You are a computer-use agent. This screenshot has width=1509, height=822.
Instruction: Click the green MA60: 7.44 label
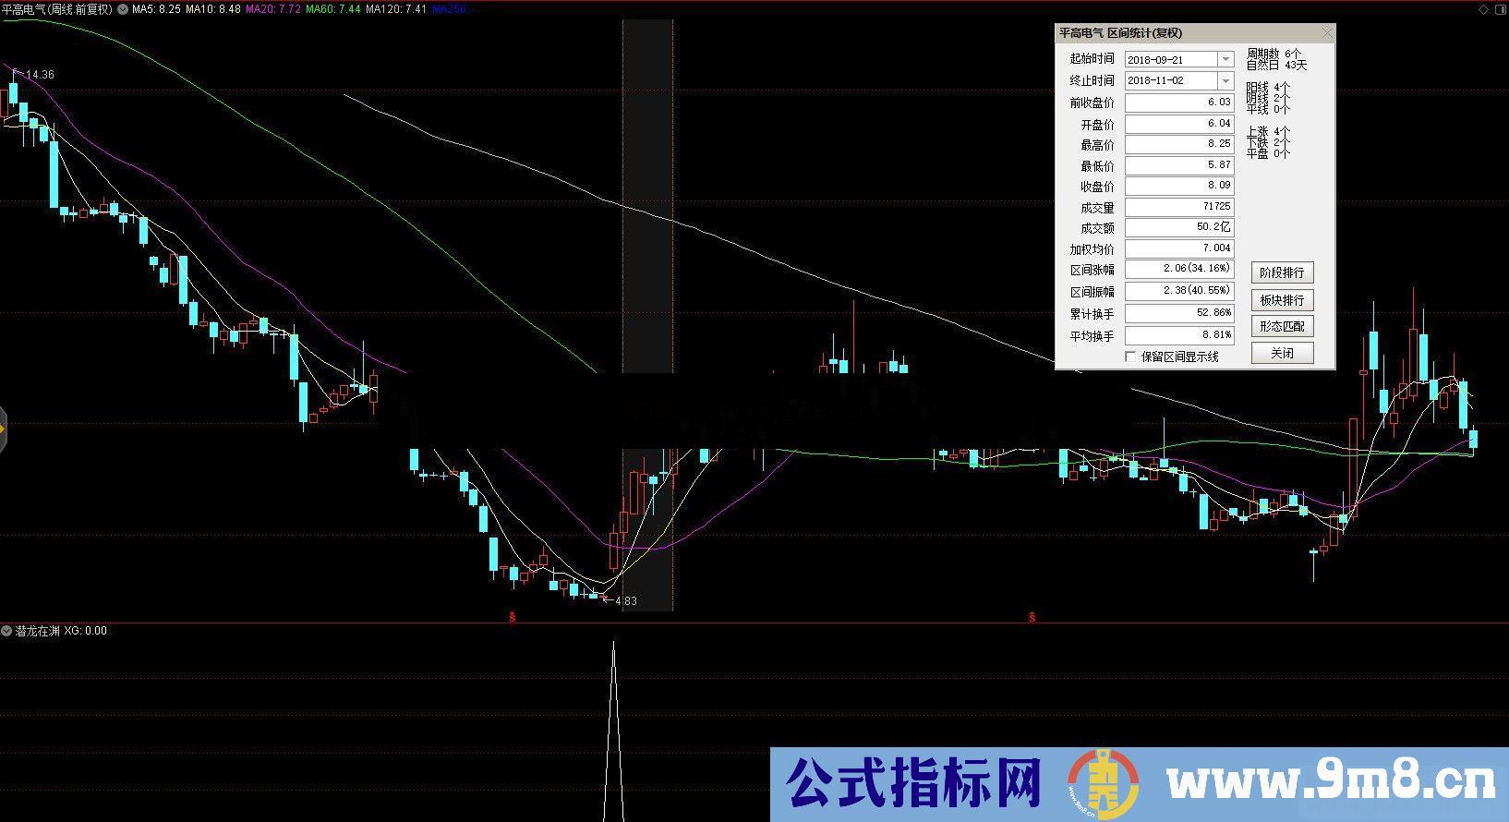pos(333,9)
